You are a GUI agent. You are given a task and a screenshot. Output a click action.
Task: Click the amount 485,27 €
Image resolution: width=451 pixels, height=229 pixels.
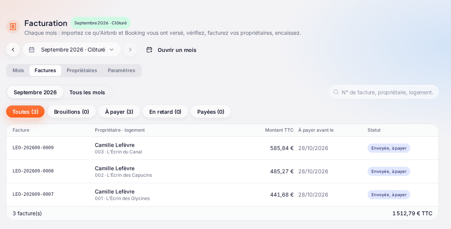point(282,171)
